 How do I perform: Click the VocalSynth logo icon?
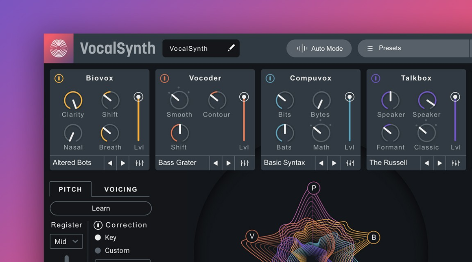click(59, 48)
